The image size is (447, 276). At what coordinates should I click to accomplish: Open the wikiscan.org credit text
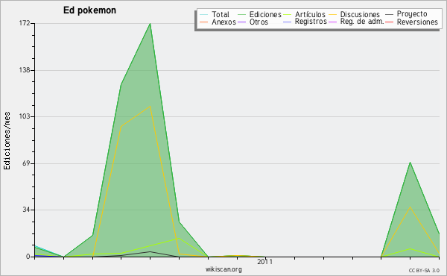pos(223,269)
